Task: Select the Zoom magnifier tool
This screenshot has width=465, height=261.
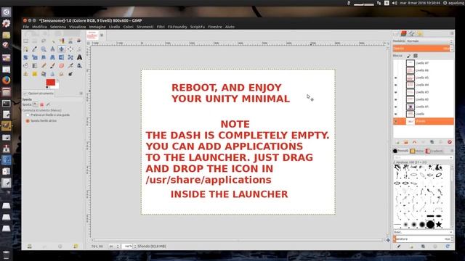Action: pyautogui.click(x=44, y=49)
